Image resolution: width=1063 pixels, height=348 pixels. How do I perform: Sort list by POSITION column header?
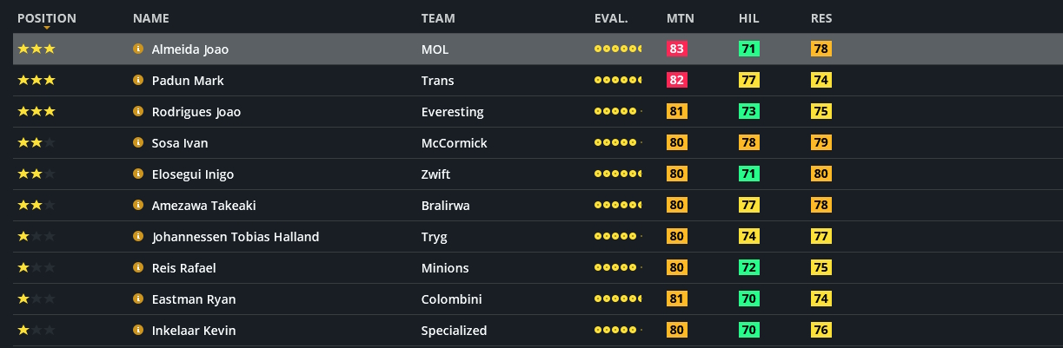(47, 18)
